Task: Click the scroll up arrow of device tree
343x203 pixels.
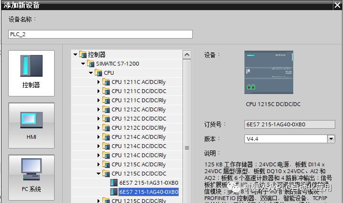Action: point(187,54)
